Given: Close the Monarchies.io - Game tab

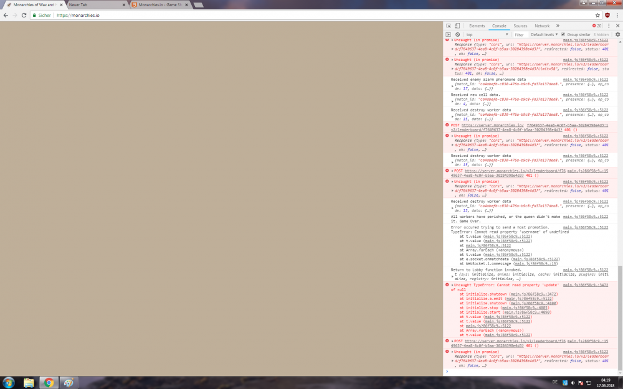Looking at the screenshot, I should click(186, 5).
